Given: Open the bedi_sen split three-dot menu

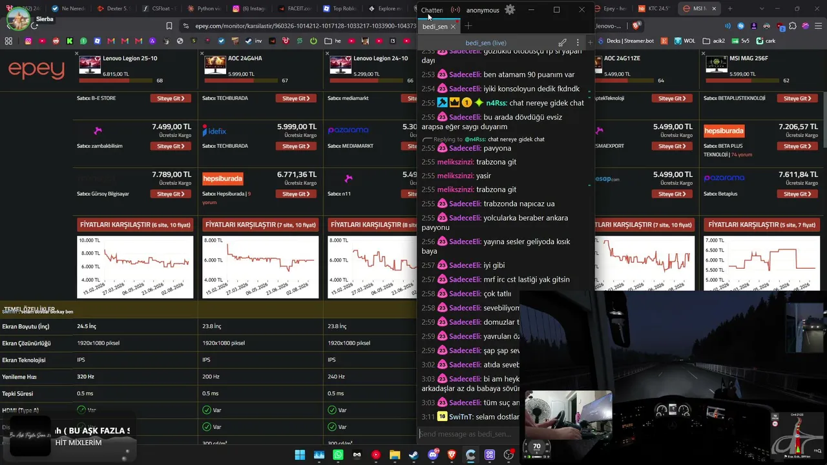Looking at the screenshot, I should [578, 43].
